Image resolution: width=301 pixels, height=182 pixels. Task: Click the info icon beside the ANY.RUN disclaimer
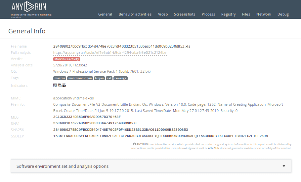tap(134, 144)
